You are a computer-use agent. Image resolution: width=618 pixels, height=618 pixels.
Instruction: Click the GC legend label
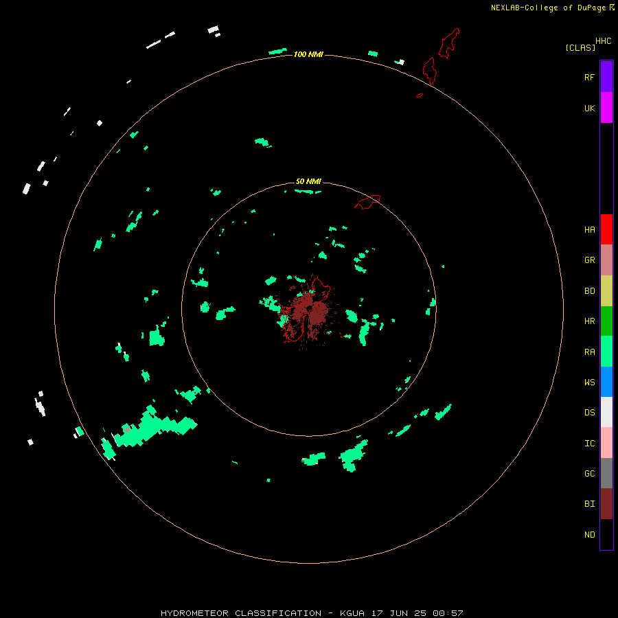click(x=589, y=473)
